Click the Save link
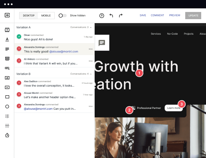This screenshot has height=158, width=206. [x=143, y=16]
